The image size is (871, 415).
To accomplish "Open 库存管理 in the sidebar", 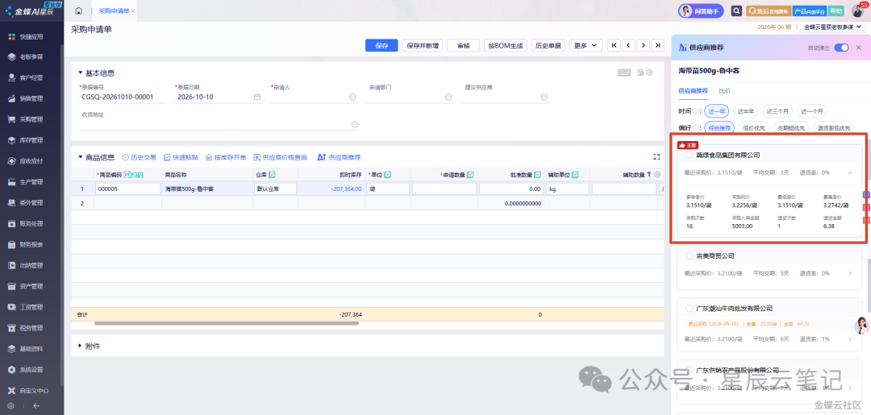I will (33, 140).
